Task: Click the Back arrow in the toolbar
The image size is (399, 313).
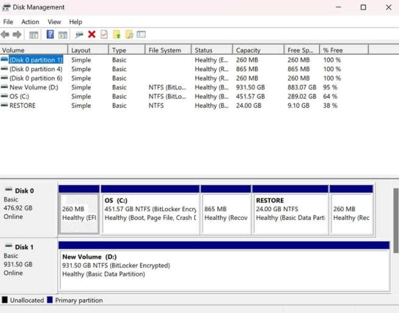Action: click(5, 35)
